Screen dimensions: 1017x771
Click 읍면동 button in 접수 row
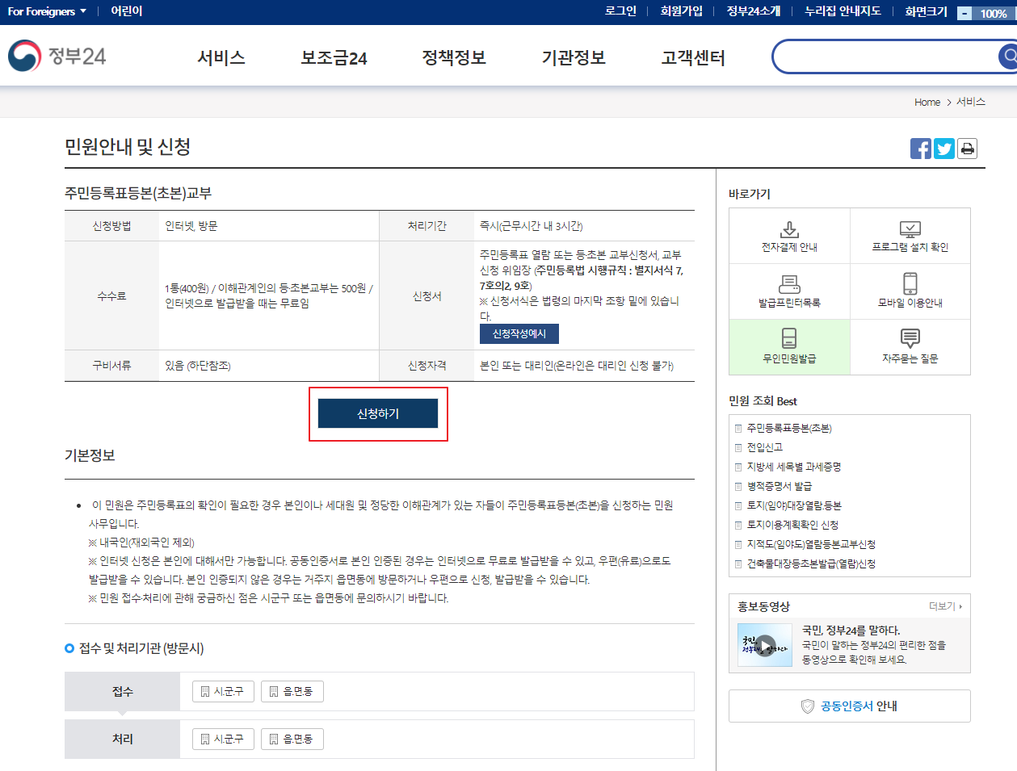(x=292, y=692)
